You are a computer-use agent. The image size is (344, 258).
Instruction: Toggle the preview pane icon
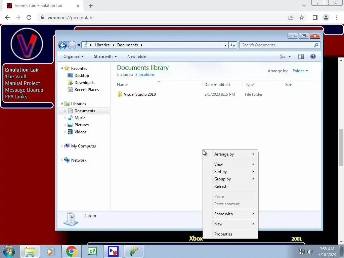(301, 56)
